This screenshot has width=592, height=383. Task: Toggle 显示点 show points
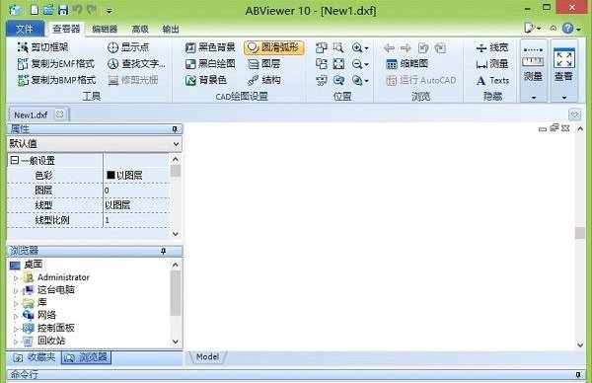point(128,47)
